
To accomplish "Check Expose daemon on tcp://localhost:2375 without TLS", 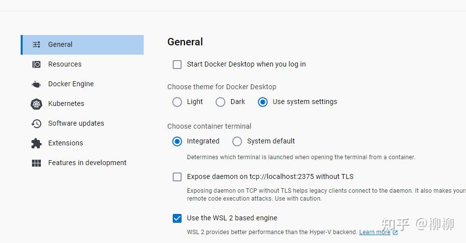I will [x=177, y=176].
